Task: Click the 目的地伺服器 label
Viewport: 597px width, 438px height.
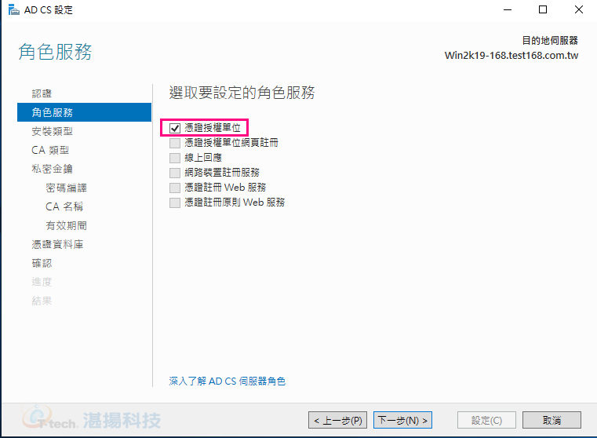Action: [550, 40]
